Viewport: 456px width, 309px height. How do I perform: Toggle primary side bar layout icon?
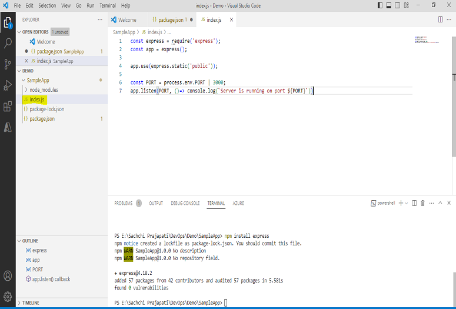pos(380,5)
